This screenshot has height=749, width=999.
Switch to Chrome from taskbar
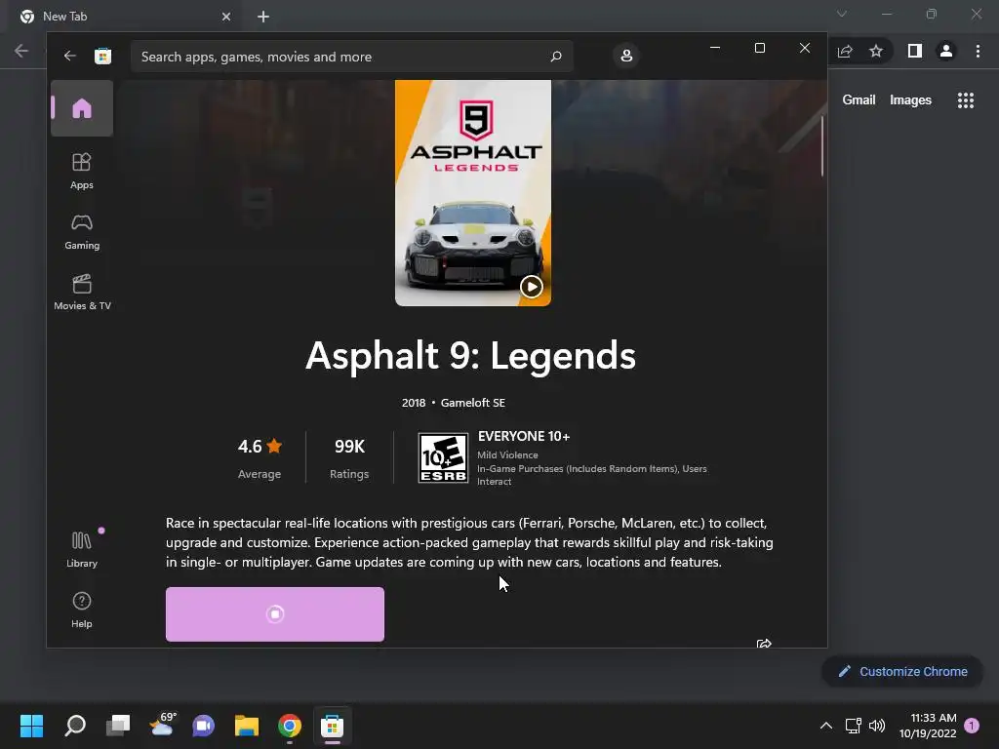pyautogui.click(x=289, y=726)
